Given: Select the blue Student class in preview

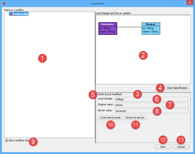Looking at the screenshot, I should point(151,28).
